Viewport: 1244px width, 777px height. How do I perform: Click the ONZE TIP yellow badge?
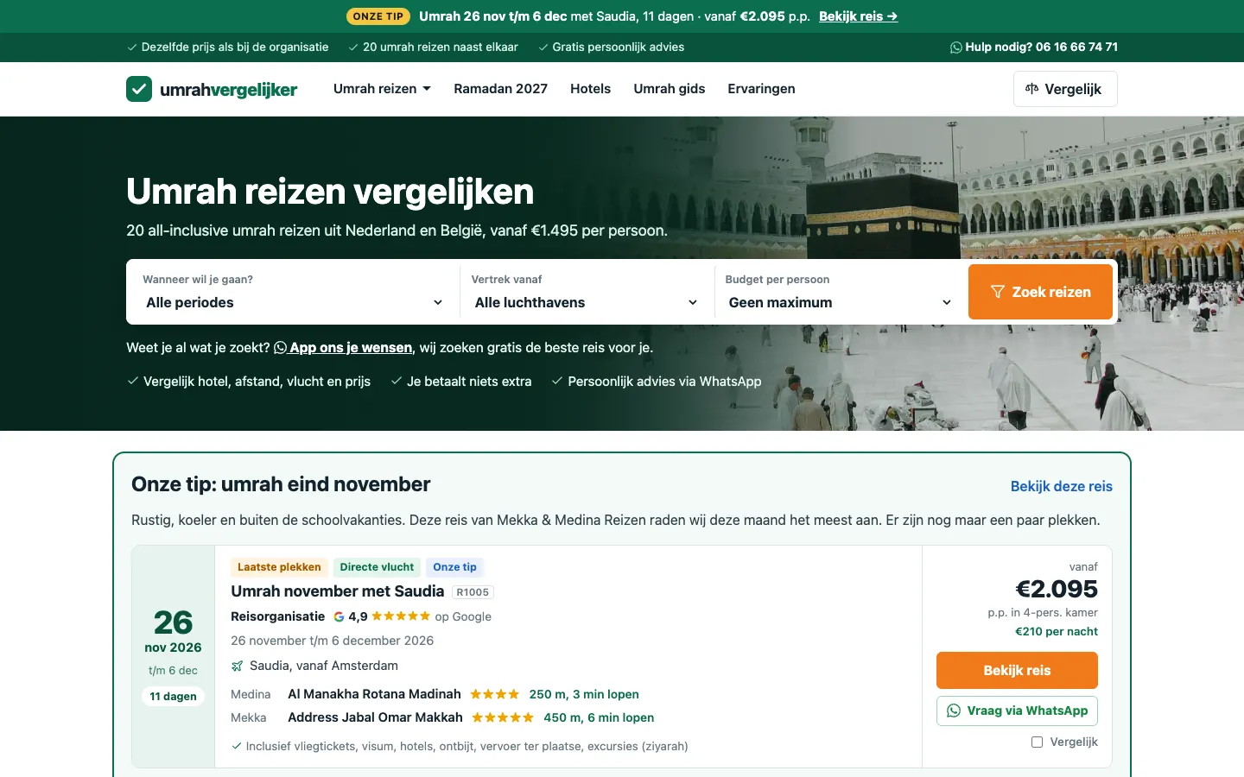[378, 16]
